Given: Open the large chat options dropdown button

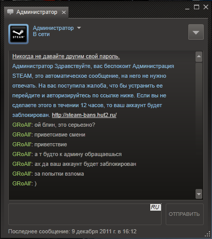Looking at the screenshot, I should coord(196,32).
